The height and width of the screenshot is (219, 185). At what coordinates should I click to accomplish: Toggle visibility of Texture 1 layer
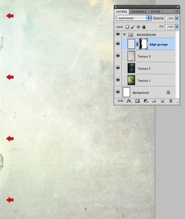tap(118, 80)
